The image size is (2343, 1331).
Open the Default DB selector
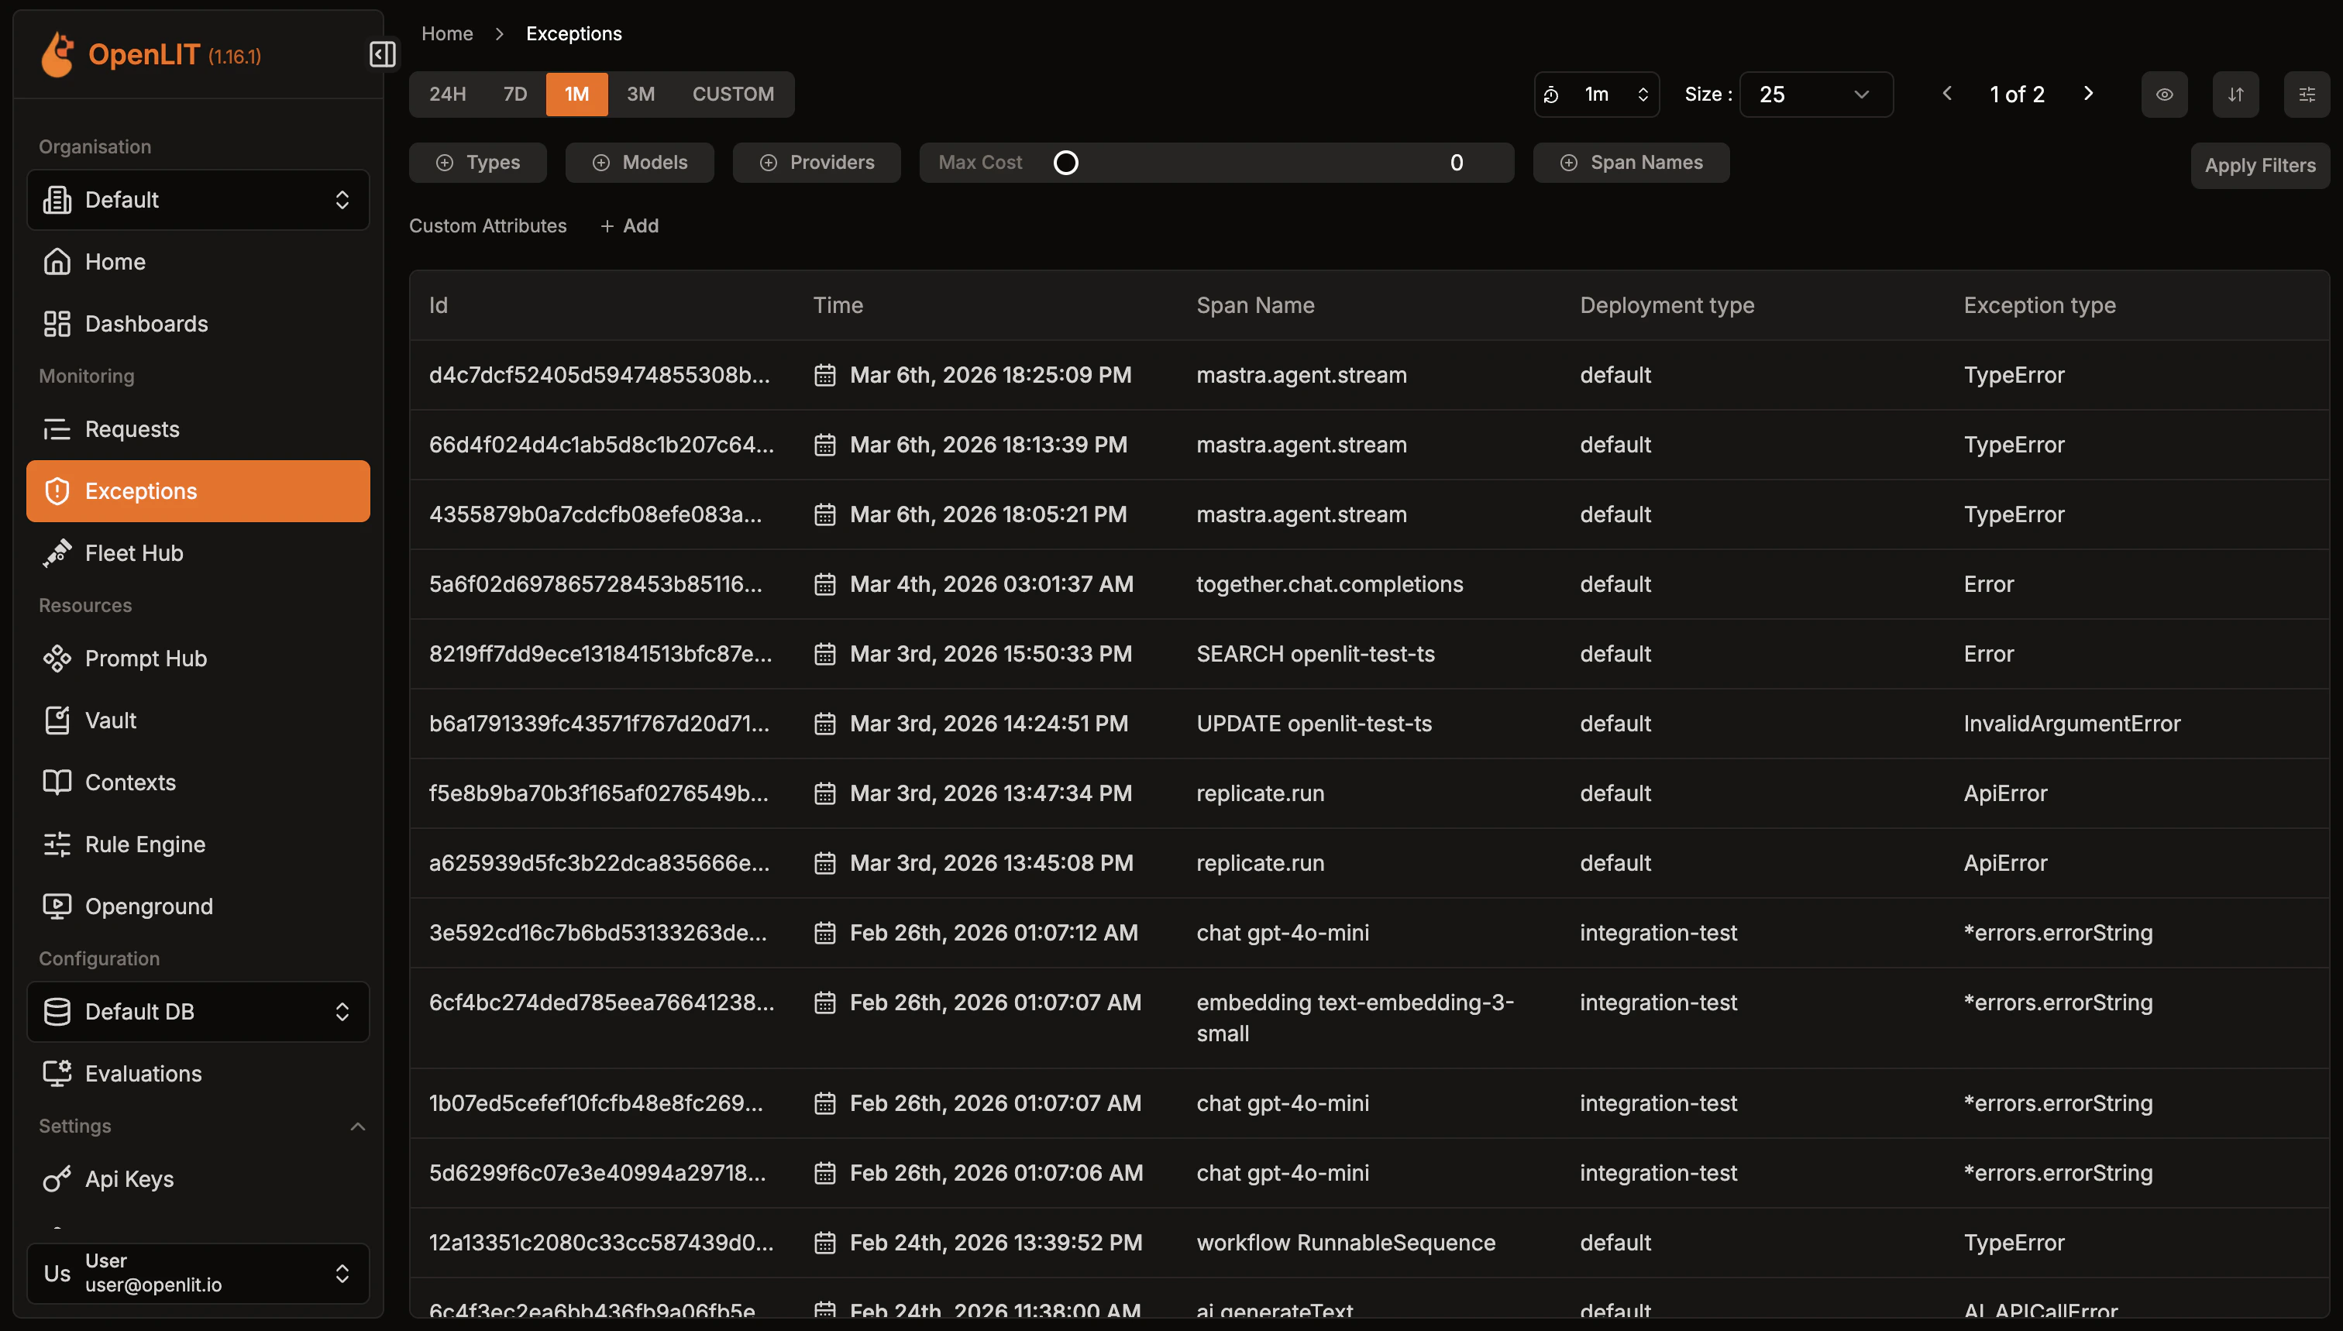[198, 1011]
